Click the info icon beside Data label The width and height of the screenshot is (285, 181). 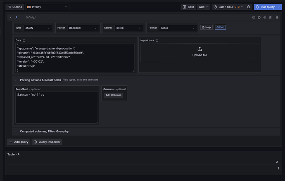click(x=24, y=40)
